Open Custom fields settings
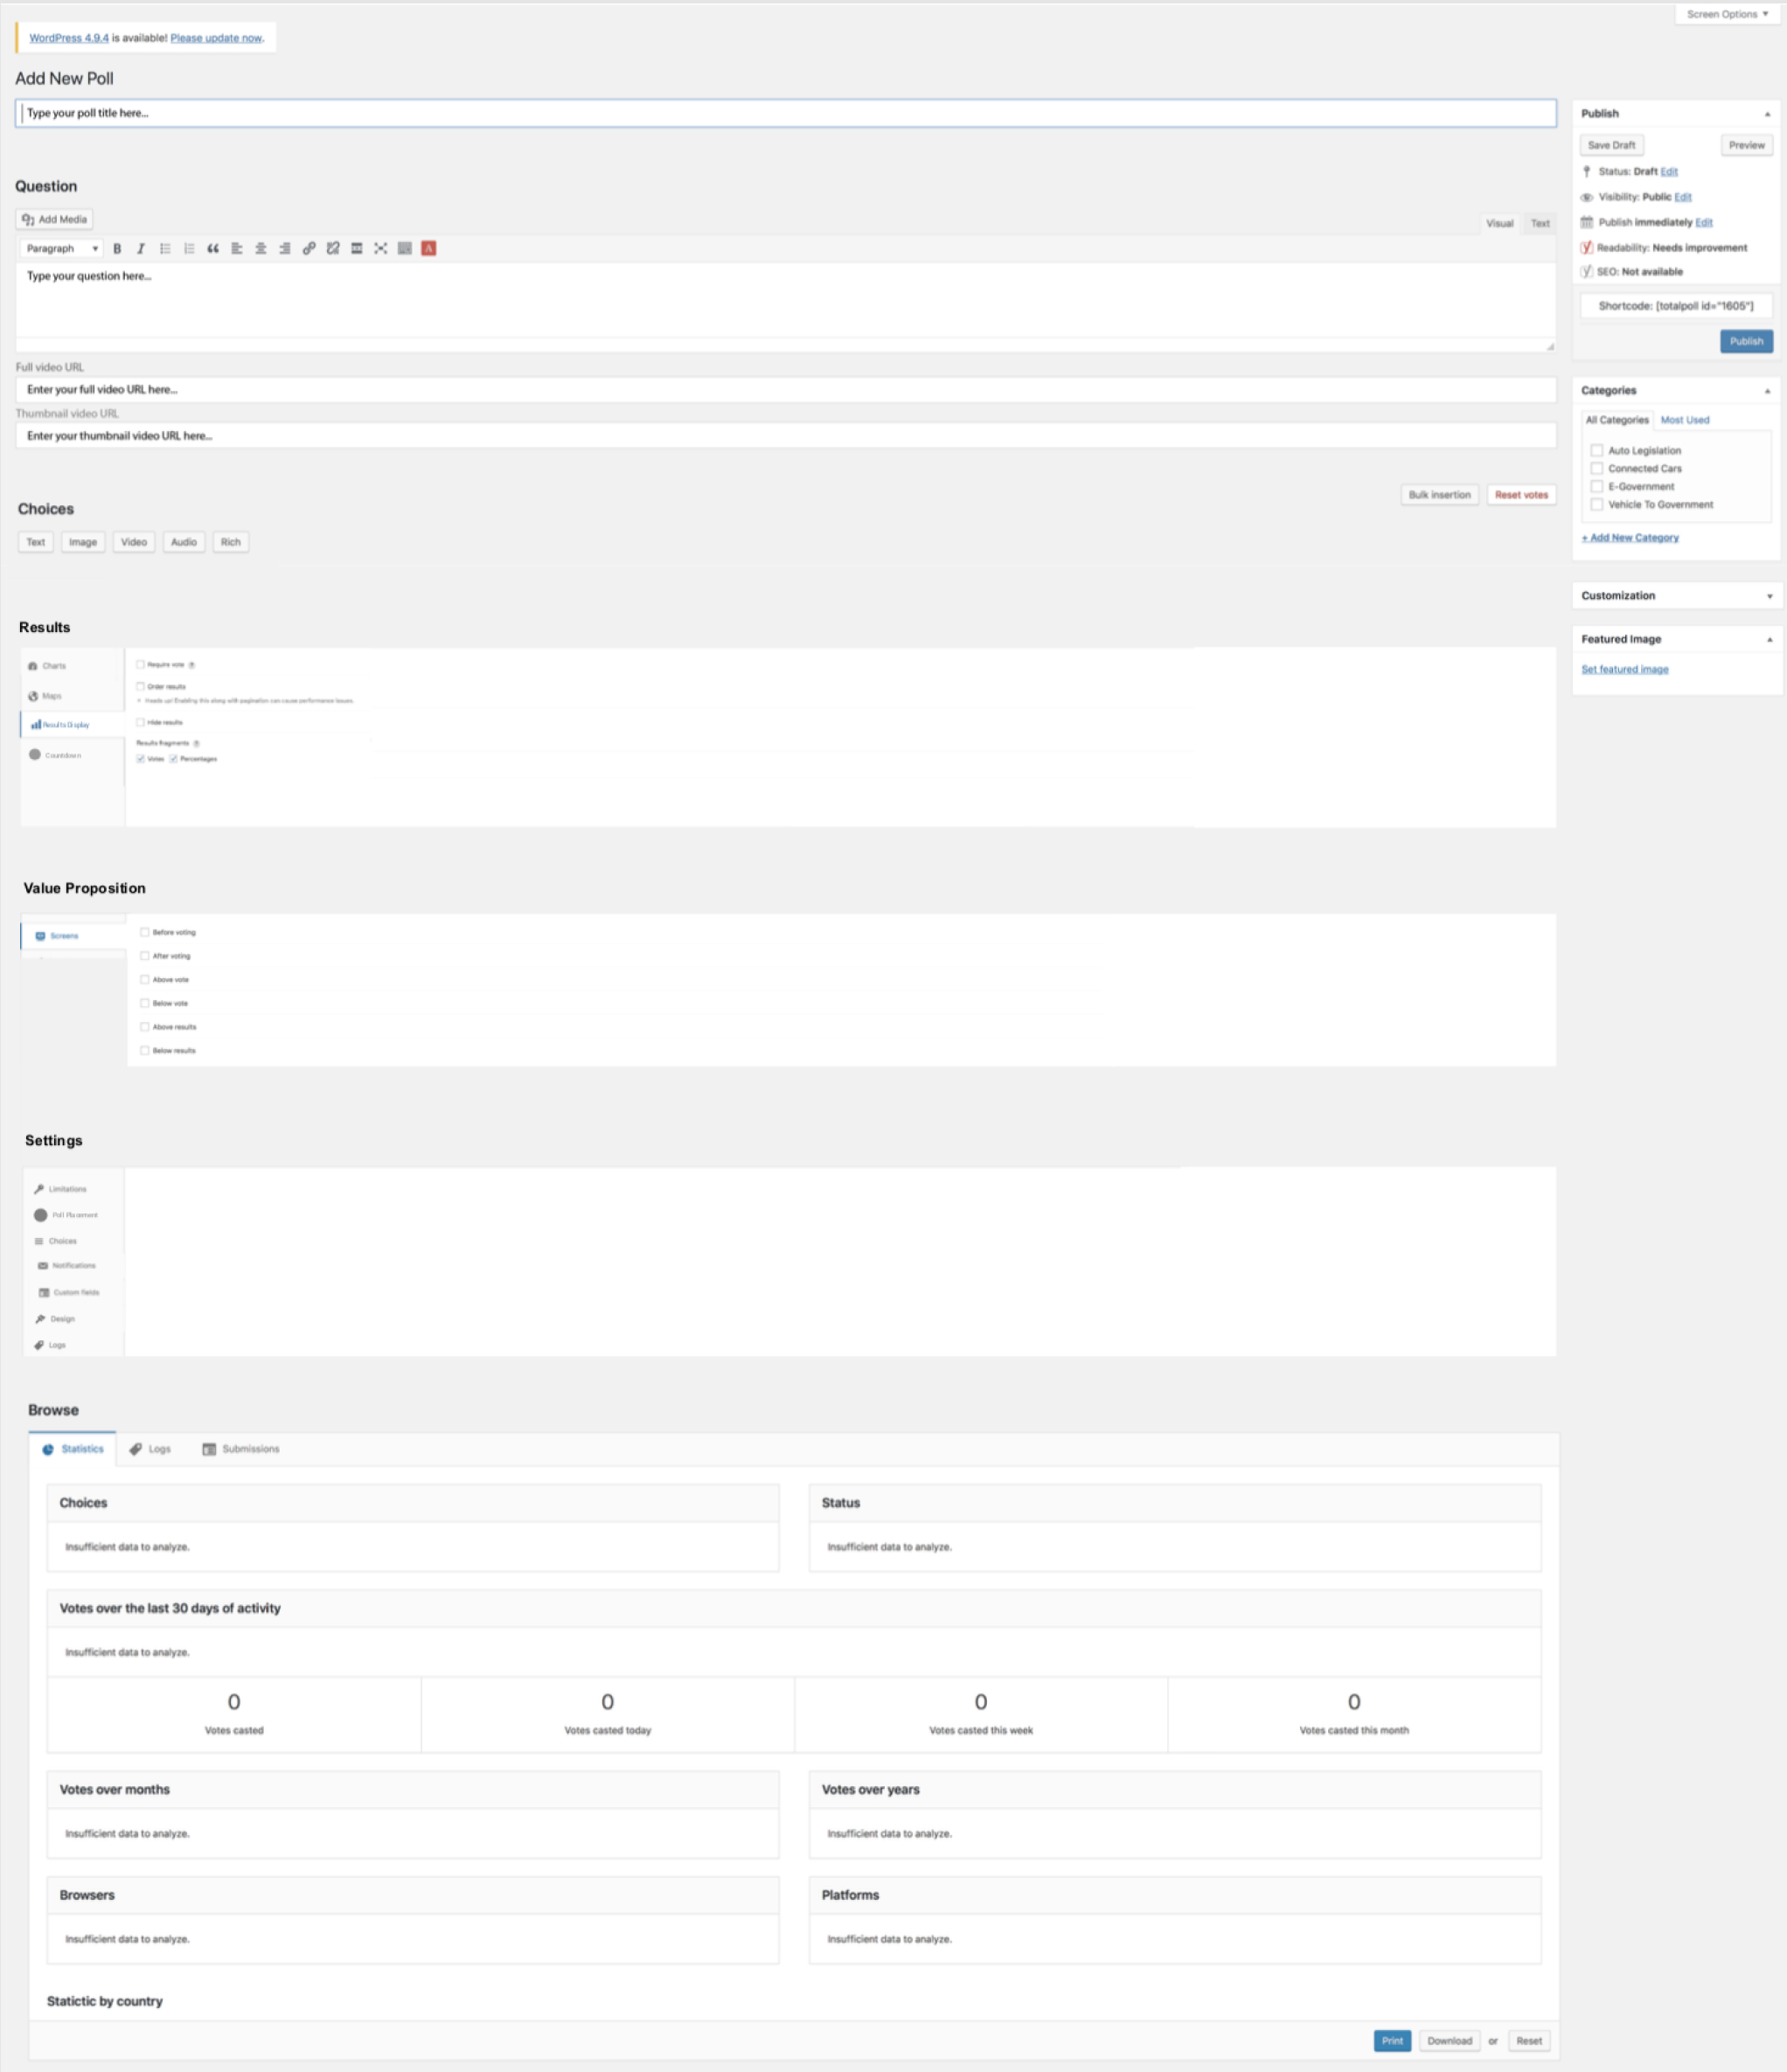The image size is (1787, 2072). point(75,1291)
